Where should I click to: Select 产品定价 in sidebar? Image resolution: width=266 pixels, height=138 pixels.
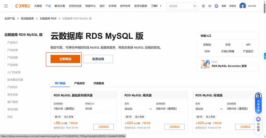tap(12, 87)
